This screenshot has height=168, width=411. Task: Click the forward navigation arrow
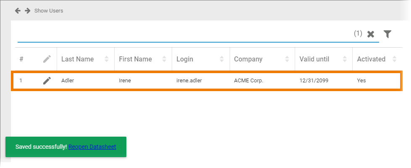tap(27, 10)
